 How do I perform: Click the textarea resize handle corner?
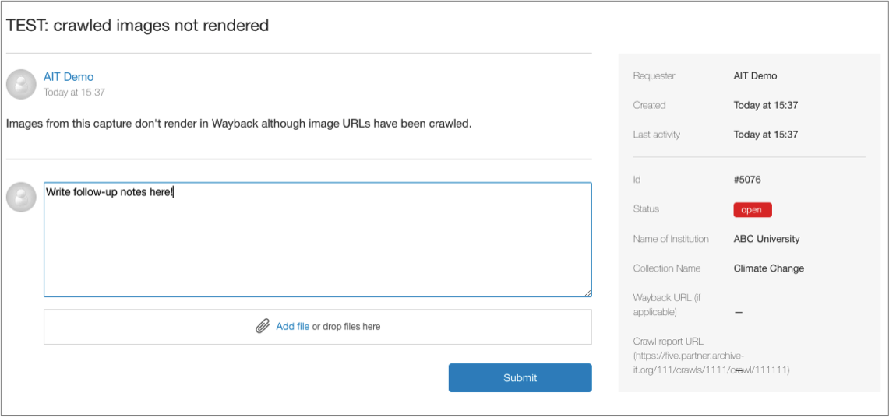(x=587, y=293)
